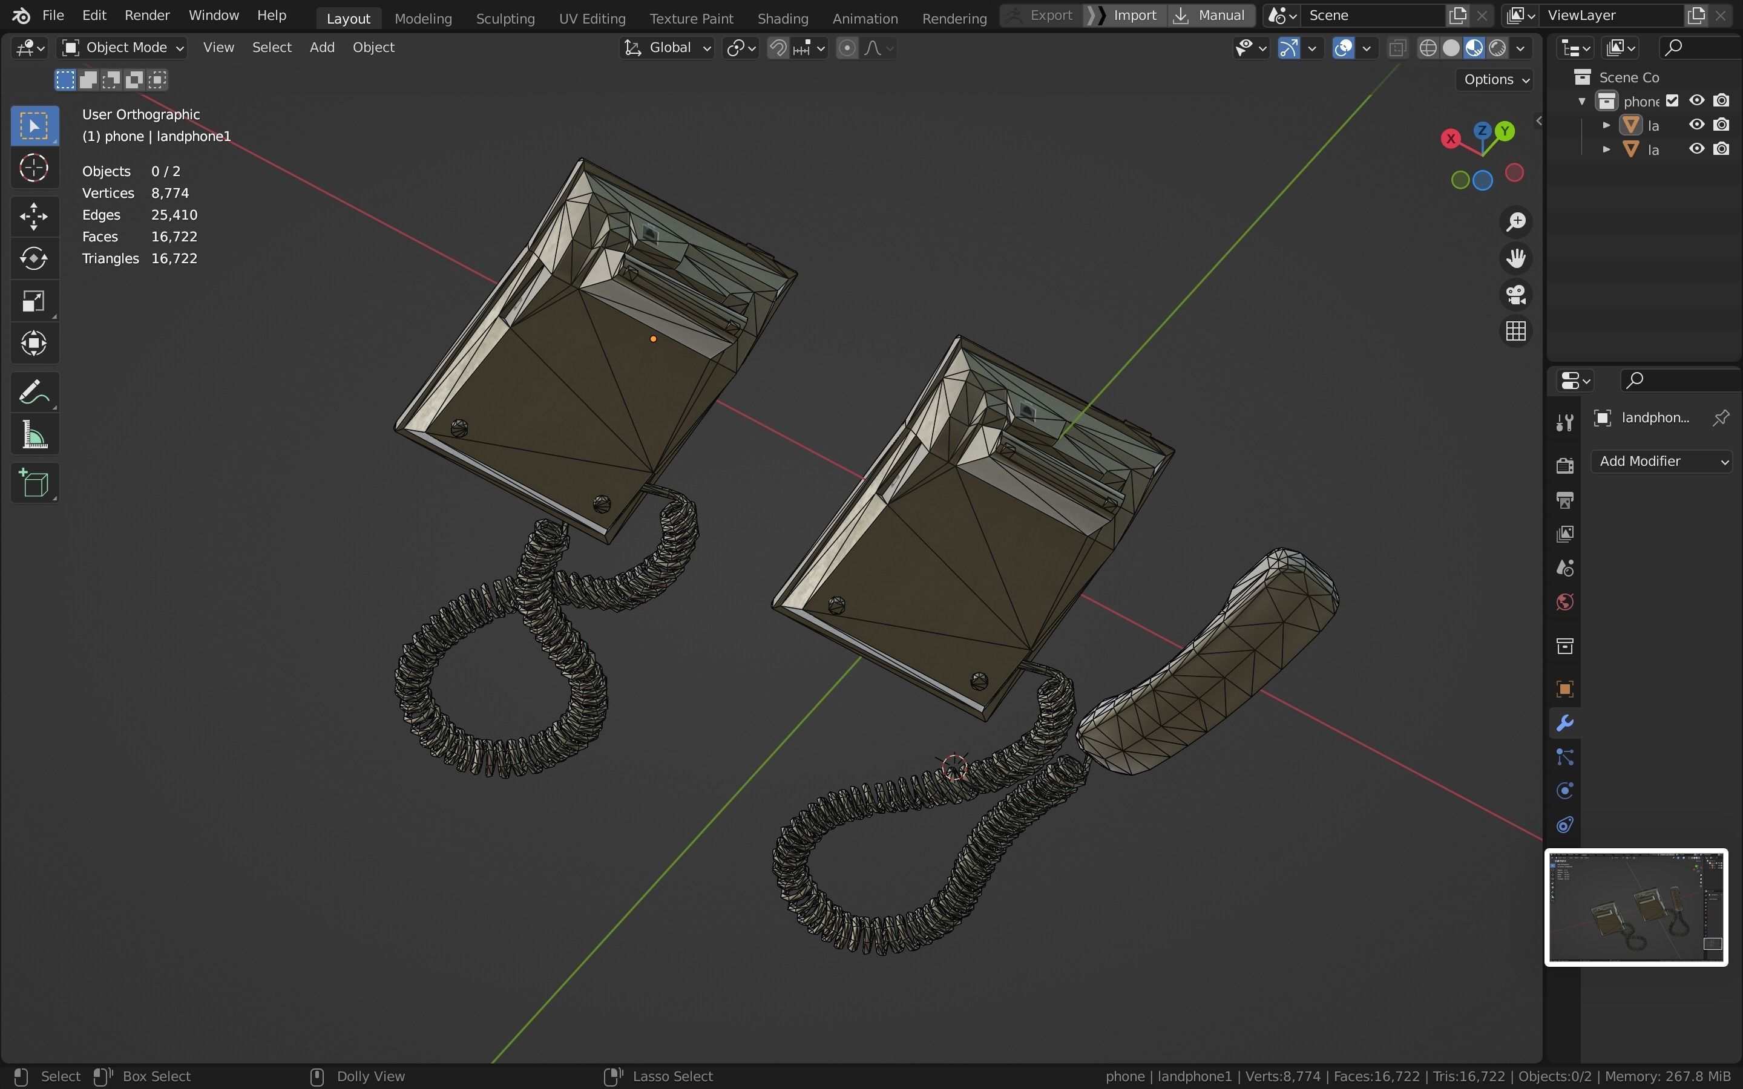Switch to the Shading workspace tab
This screenshot has height=1089, width=1743.
782,19
